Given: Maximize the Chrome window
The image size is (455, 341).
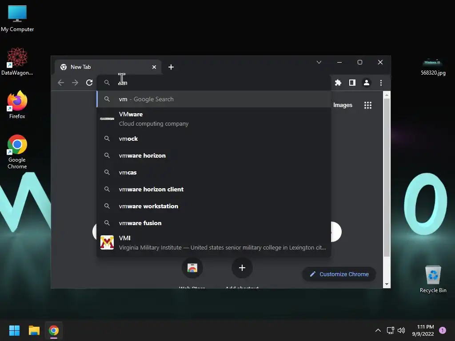Looking at the screenshot, I should [x=360, y=62].
